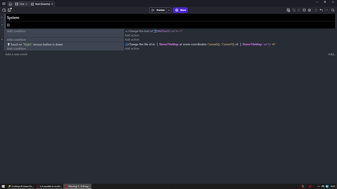Select the Test (Events) tab
The height and width of the screenshot is (189, 337).
[42, 4]
